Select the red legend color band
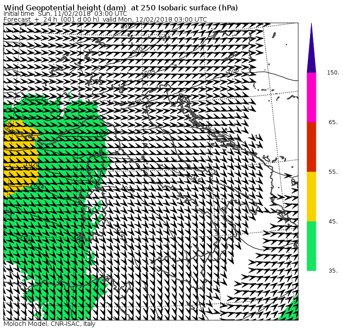Image resolution: width=343 pixels, height=330 pixels. tap(311, 147)
